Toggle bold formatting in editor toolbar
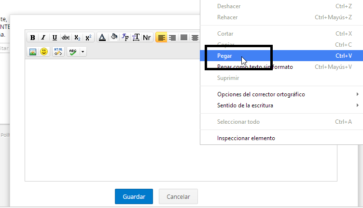Viewport: 363px width, 208px height. (x=33, y=38)
